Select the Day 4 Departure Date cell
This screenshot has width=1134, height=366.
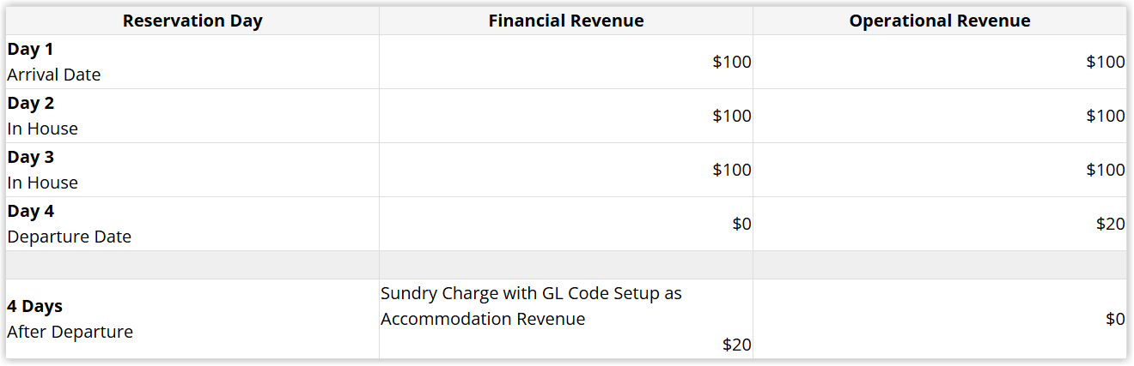[x=192, y=224]
